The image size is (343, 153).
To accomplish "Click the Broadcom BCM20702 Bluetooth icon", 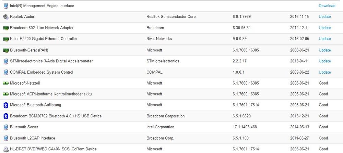I will click(5, 116).
